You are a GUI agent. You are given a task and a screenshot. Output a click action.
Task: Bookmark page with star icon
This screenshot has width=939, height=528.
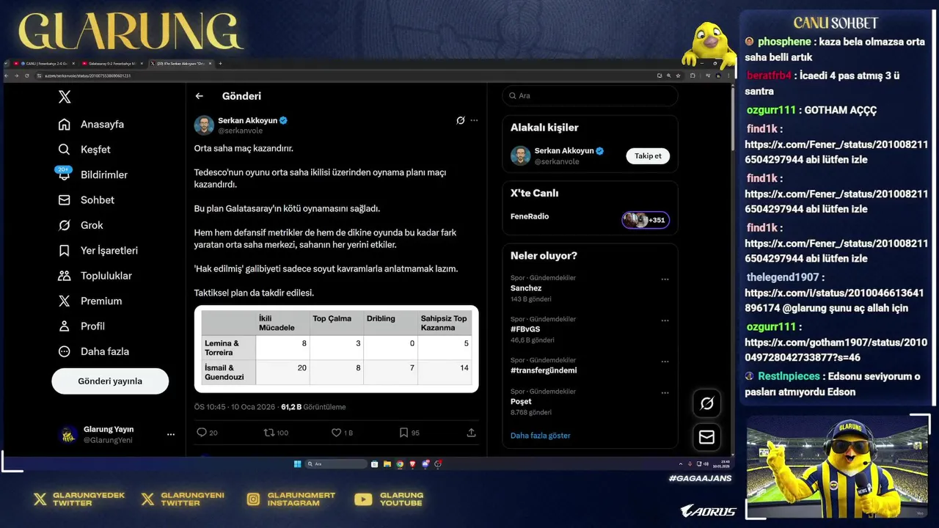679,76
